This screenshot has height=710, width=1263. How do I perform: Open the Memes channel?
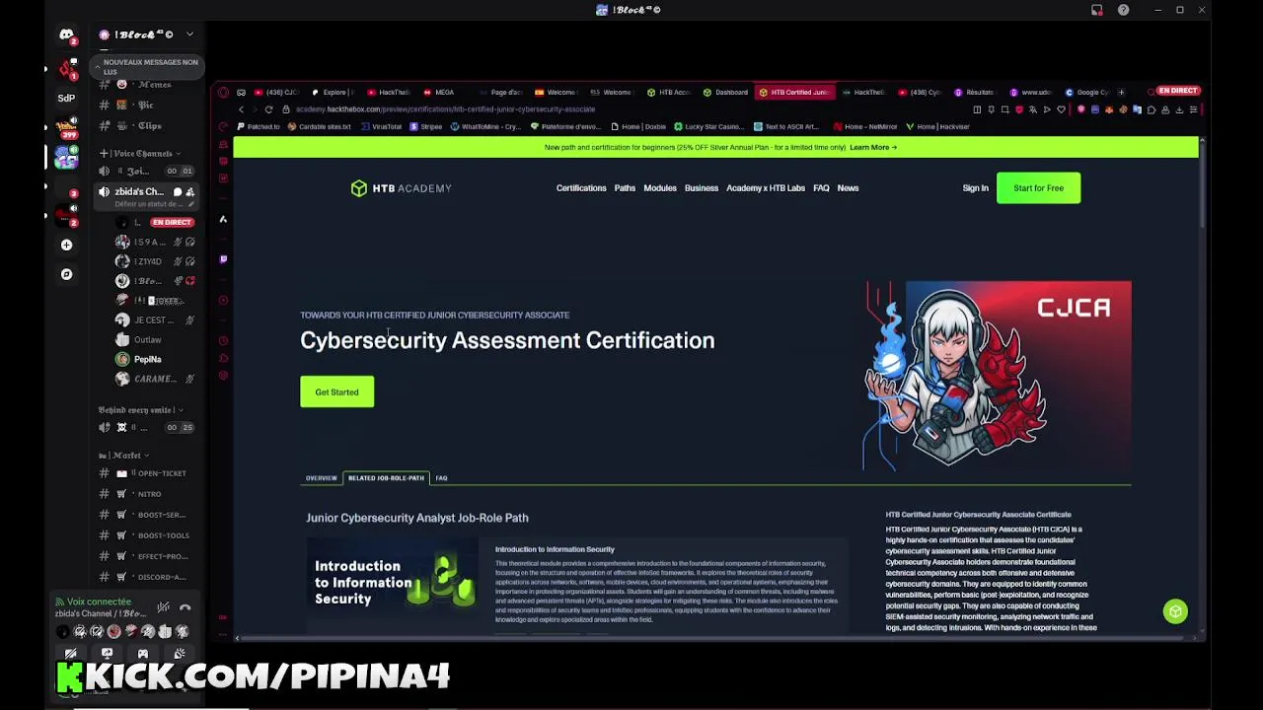[146, 85]
